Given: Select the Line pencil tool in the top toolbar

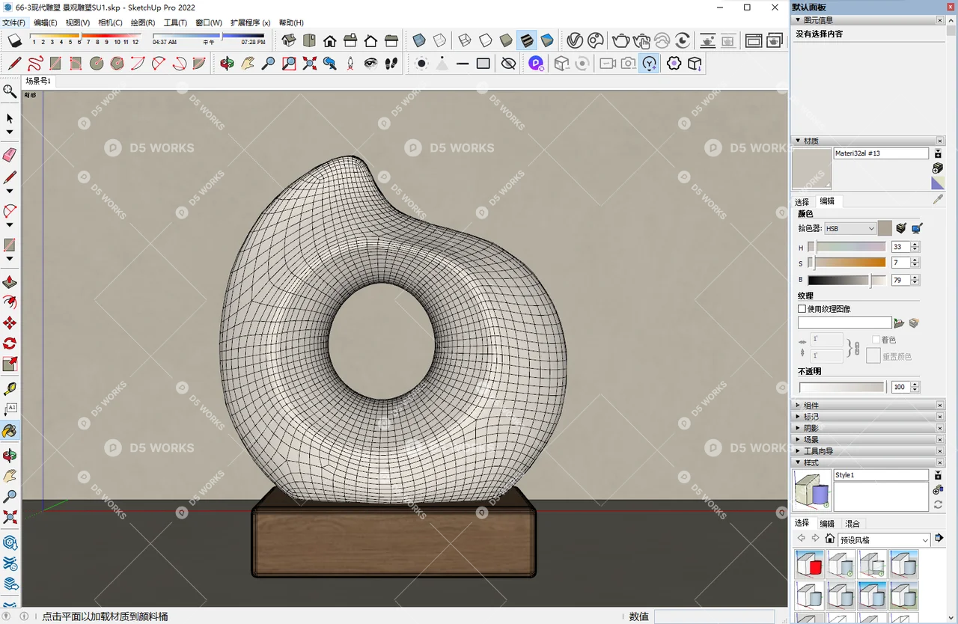Looking at the screenshot, I should point(14,64).
